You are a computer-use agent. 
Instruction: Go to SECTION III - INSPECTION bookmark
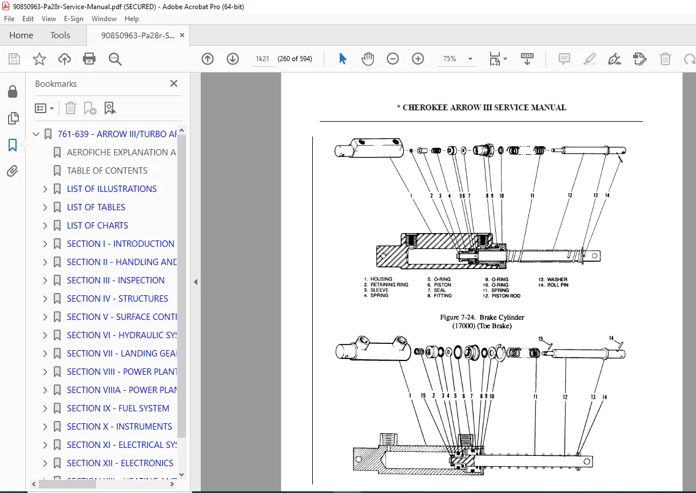(x=116, y=280)
